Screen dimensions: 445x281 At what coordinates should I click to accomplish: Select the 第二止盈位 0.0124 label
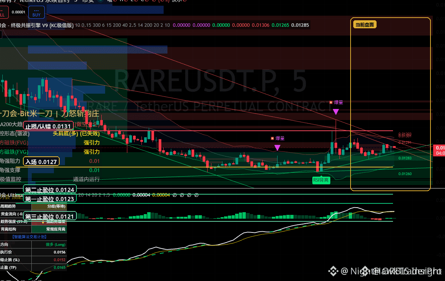click(x=50, y=190)
